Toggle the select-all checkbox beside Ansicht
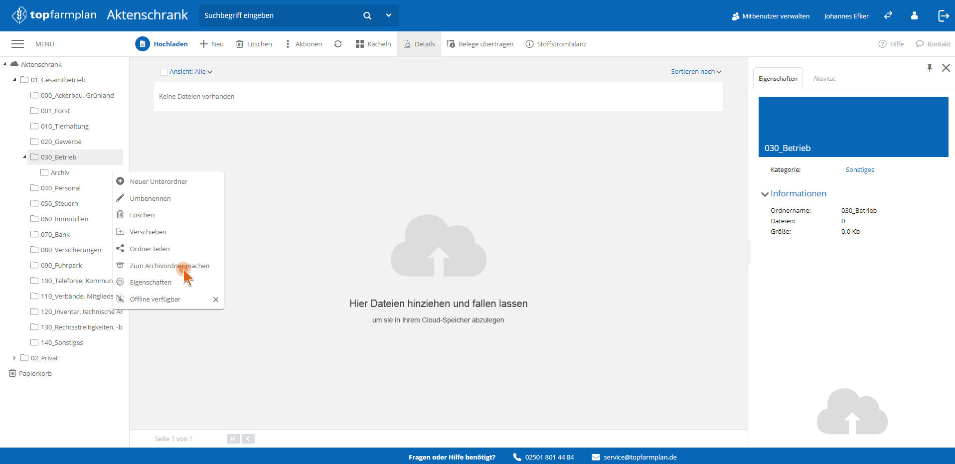 163,72
